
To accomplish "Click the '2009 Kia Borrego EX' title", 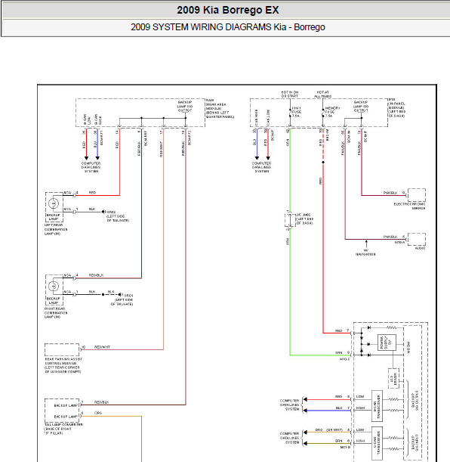I will point(228,10).
